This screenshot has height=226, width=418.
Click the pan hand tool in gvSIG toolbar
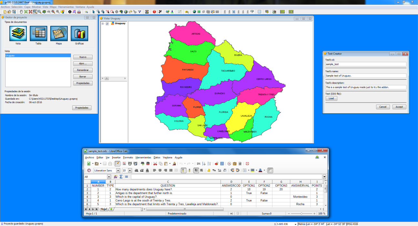pyautogui.click(x=21, y=12)
